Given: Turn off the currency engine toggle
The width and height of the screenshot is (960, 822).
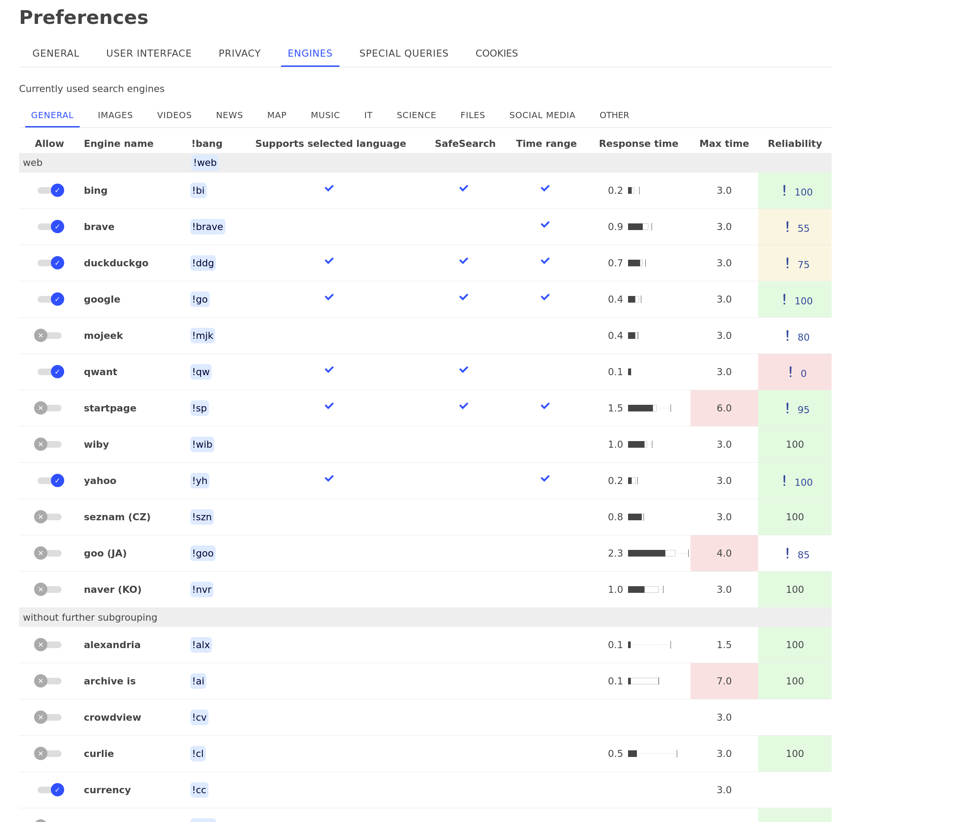Looking at the screenshot, I should click(x=51, y=790).
